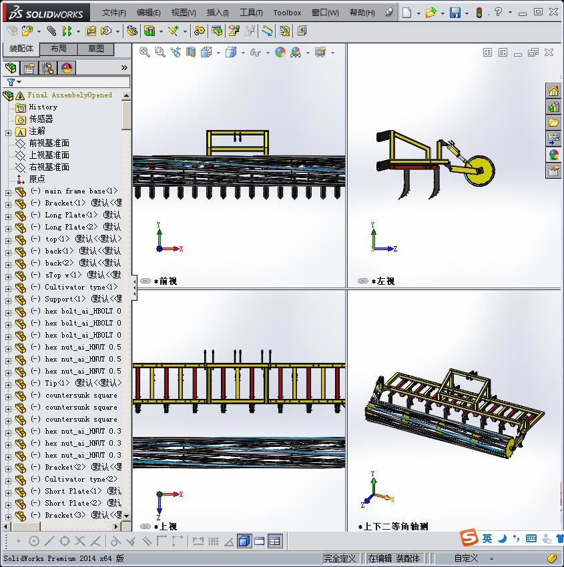Viewport: 564px width, 567px height.
Task: Open the 窗口(W) menu
Action: pos(325,13)
